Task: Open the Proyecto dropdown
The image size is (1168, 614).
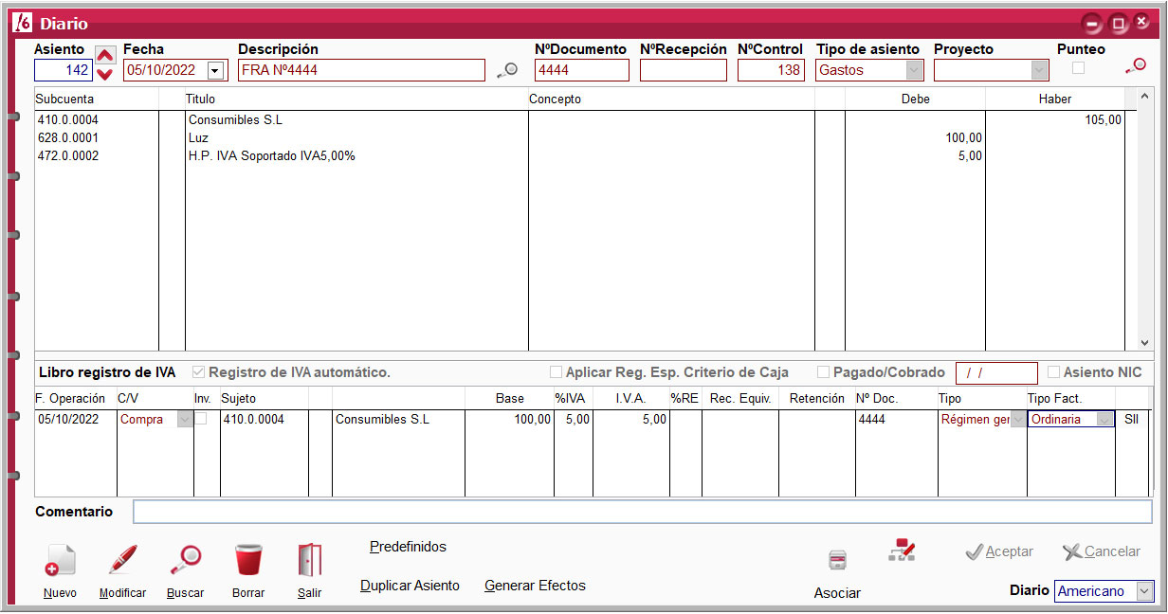Action: click(1040, 70)
